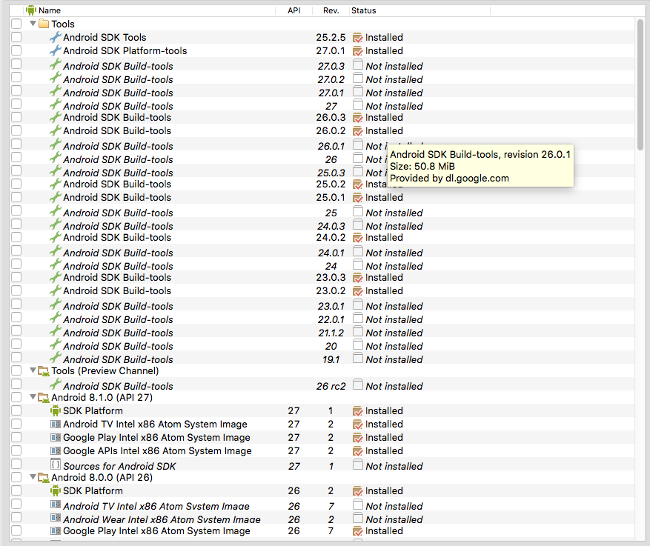Screen dimensions: 650x546
Task: Check the checkbox for Google Play Intel x86 image
Action: click(x=16, y=437)
